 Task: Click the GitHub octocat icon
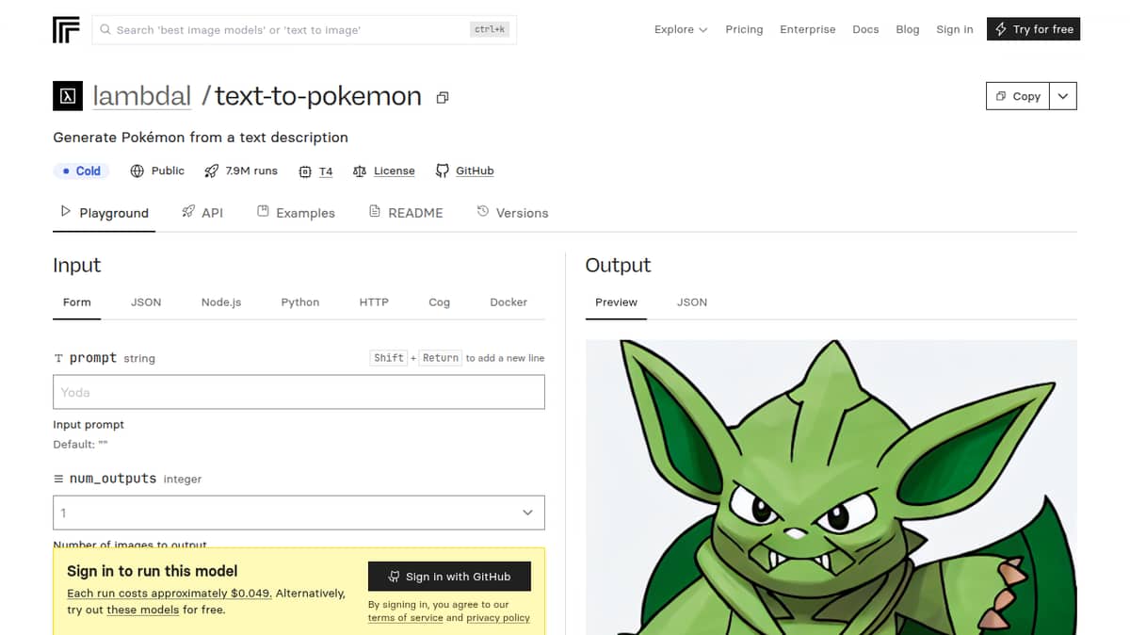click(442, 171)
